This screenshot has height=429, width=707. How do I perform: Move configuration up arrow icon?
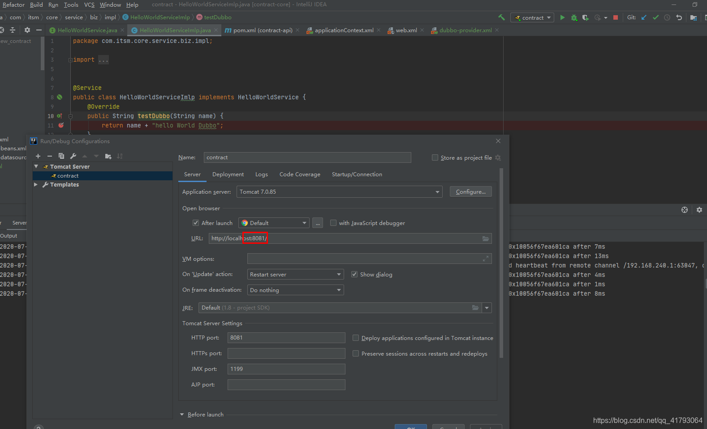click(85, 156)
